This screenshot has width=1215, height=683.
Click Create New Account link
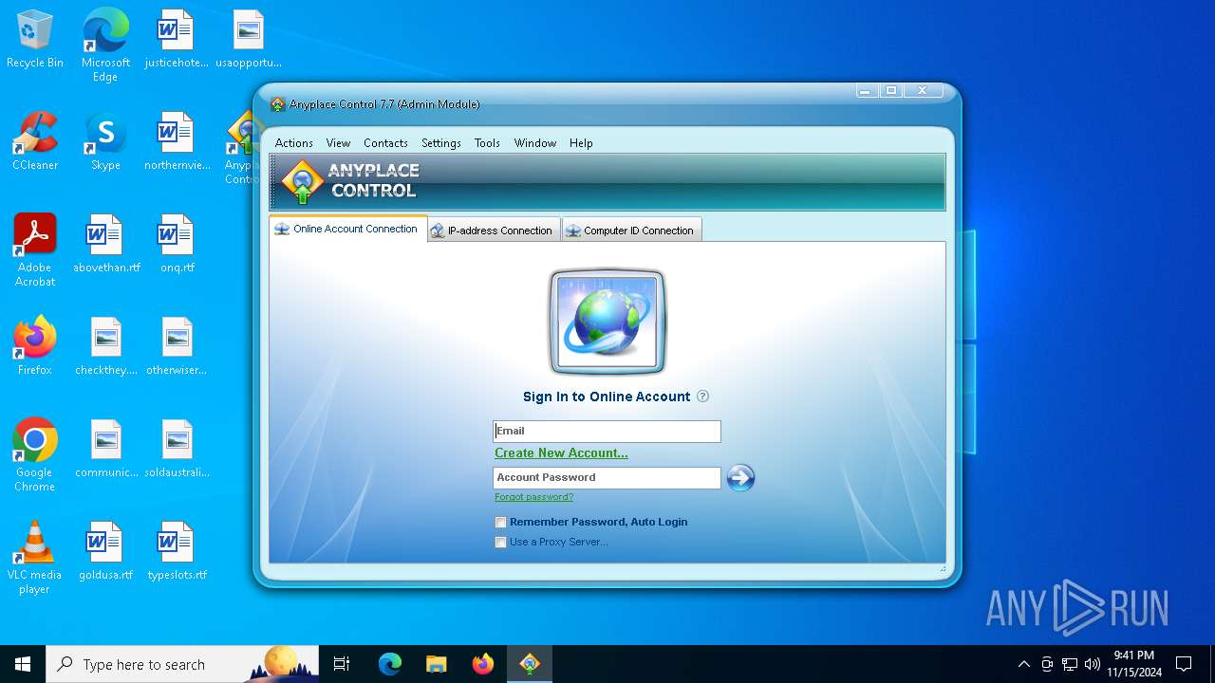561,453
